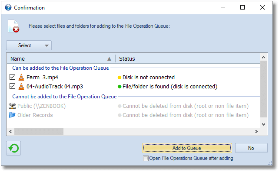Uncheck the 04-AudioTrack 04.mp3 checkbox

coord(12,86)
